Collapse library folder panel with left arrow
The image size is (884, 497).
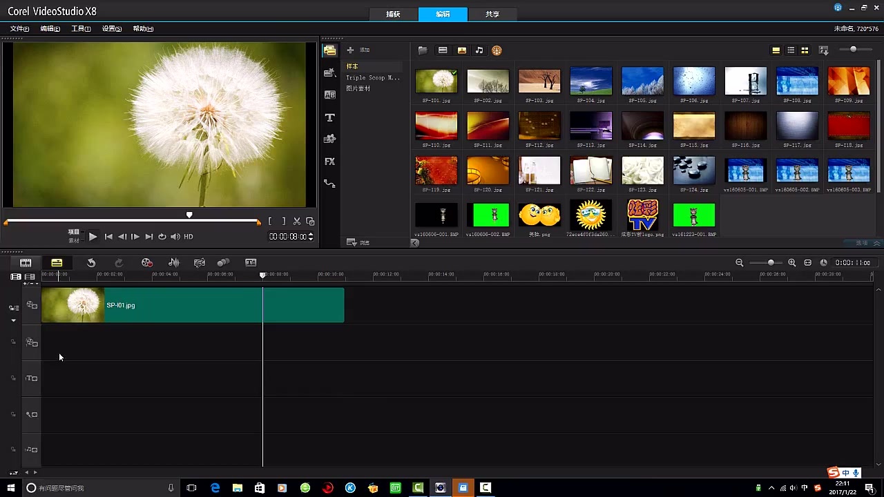pyautogui.click(x=414, y=243)
